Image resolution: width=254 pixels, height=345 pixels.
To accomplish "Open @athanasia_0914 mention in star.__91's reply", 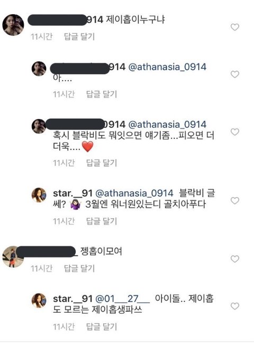I will pyautogui.click(x=134, y=193).
